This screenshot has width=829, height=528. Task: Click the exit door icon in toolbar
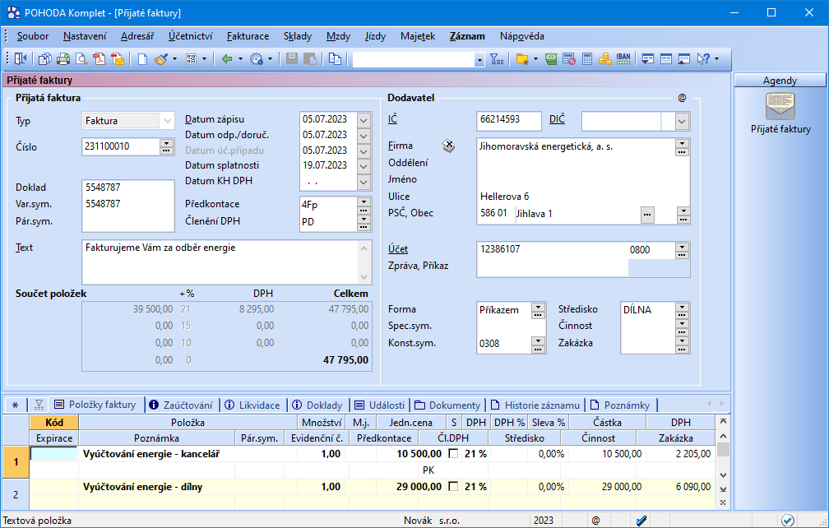[20, 58]
